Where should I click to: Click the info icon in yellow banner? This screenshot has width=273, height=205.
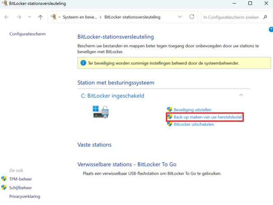83,63
